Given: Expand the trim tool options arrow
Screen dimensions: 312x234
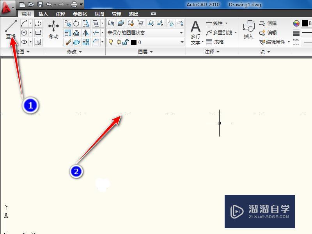Looking at the screenshot, I should coord(102,33).
